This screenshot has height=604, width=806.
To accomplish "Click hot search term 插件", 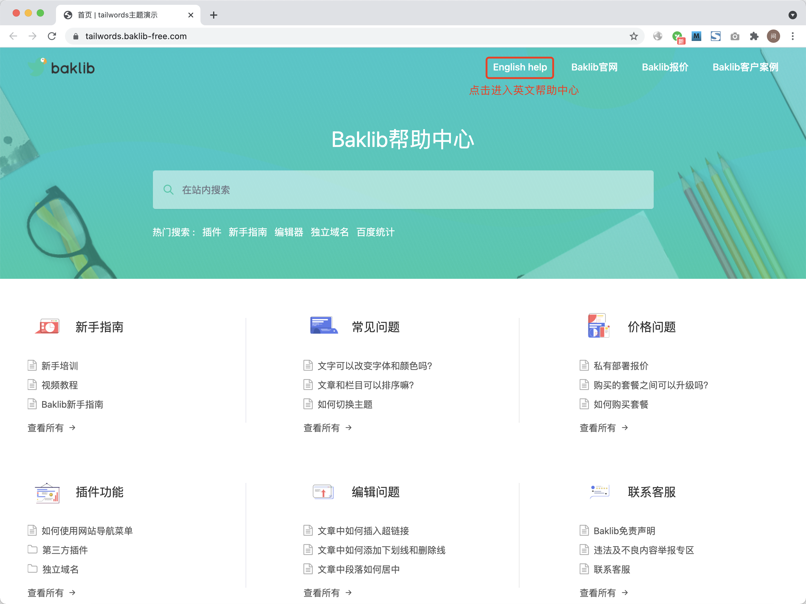I will (212, 232).
